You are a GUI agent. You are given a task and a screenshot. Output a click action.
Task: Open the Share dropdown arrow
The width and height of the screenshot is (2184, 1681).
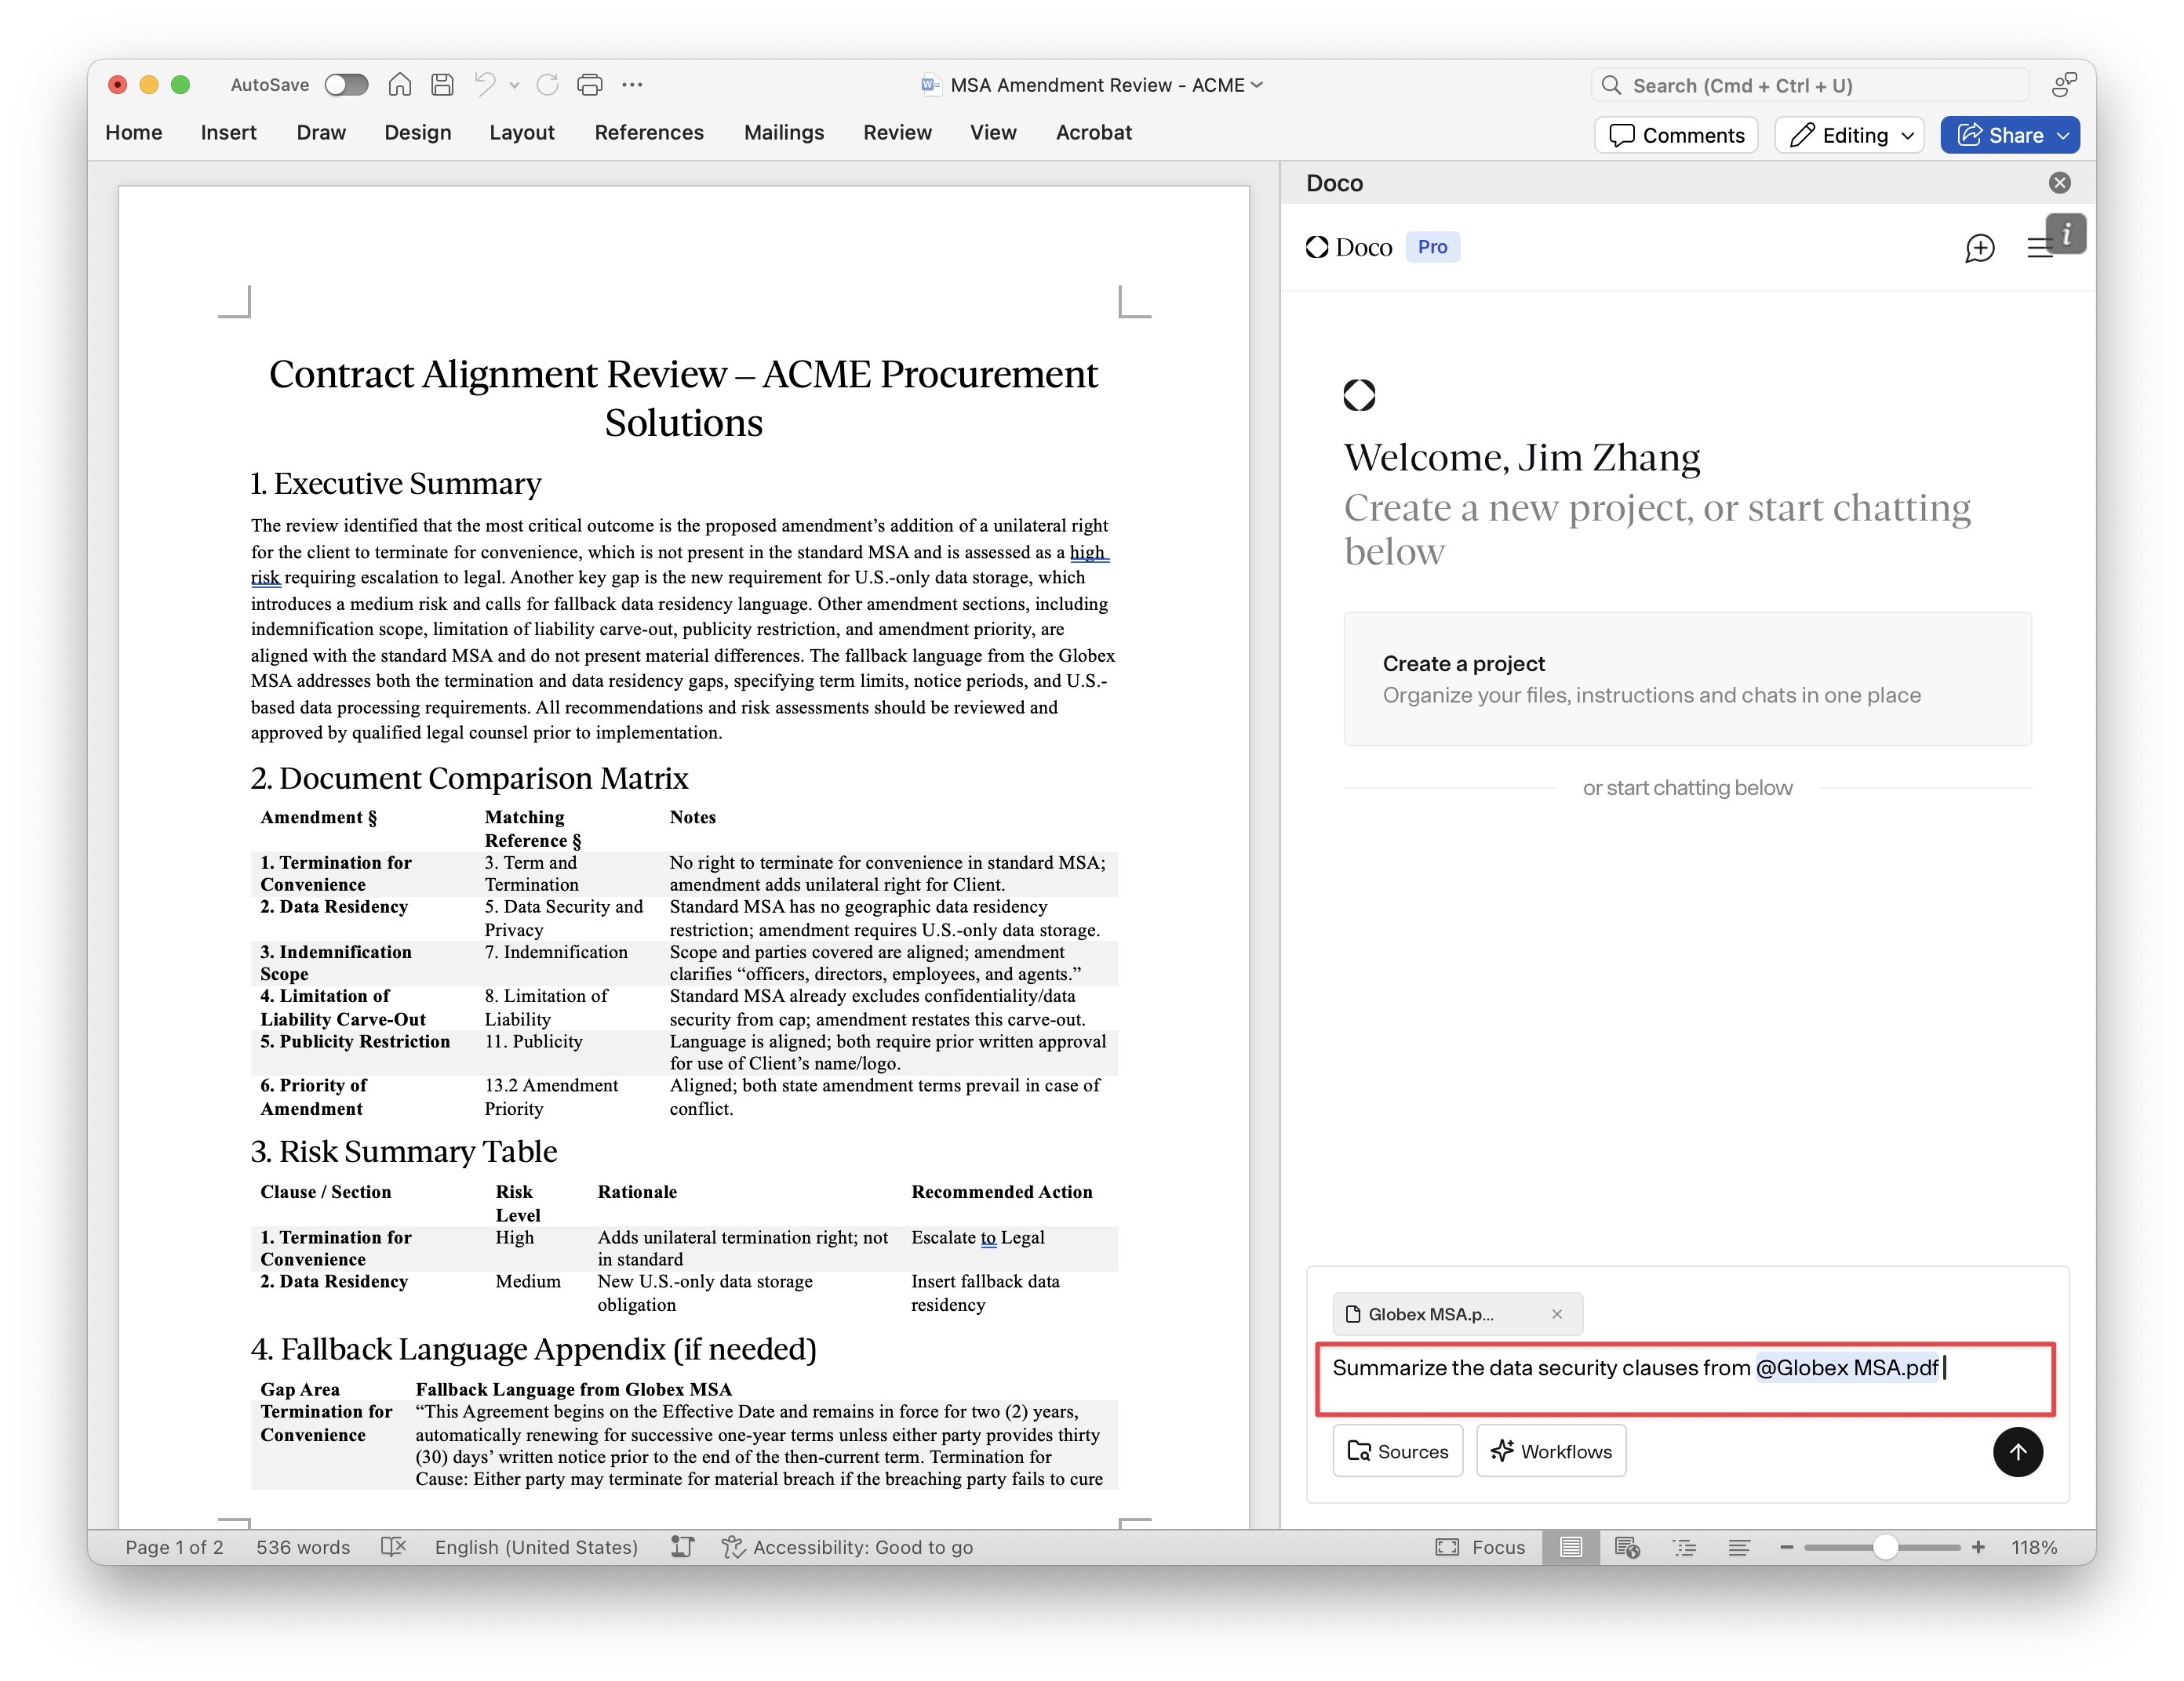2064,135
